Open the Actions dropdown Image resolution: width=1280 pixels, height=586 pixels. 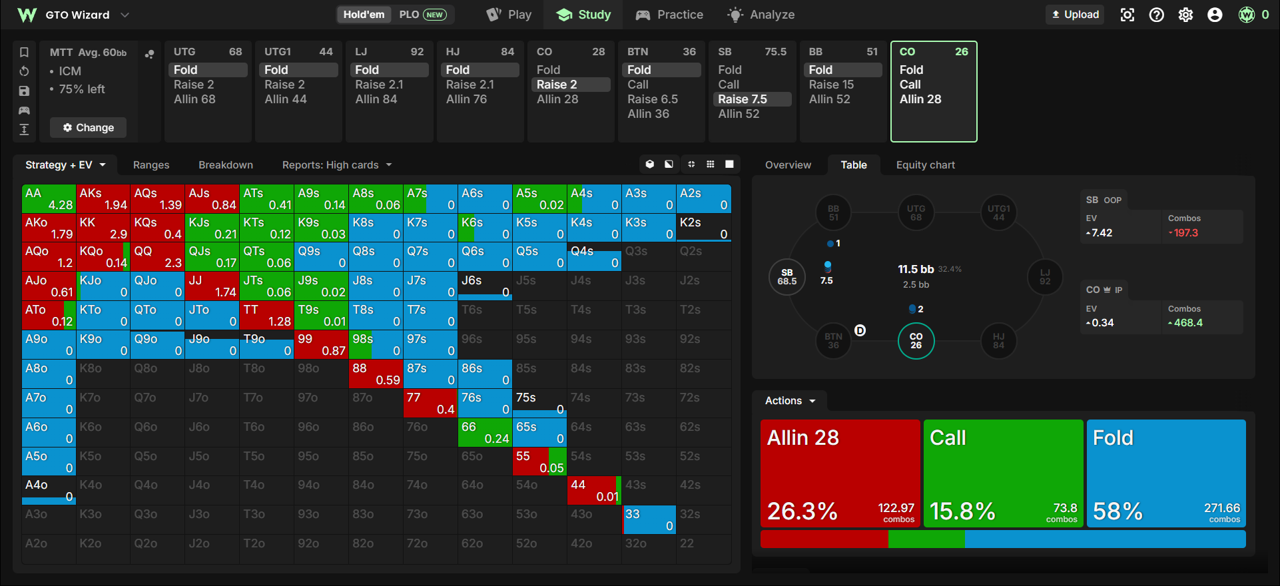click(x=790, y=401)
